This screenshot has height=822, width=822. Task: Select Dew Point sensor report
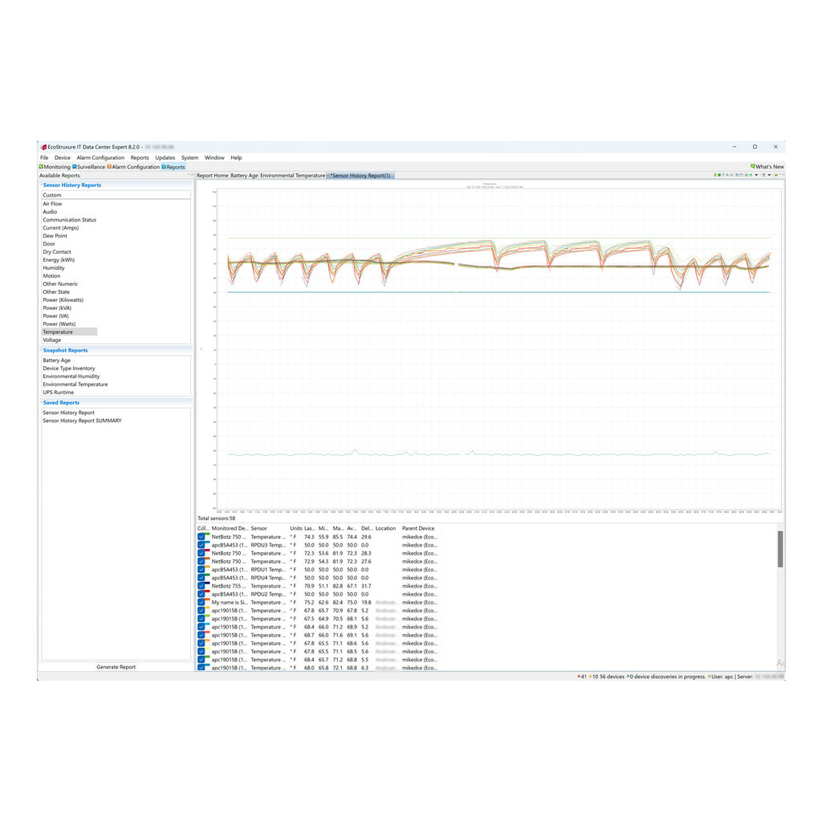coord(55,236)
